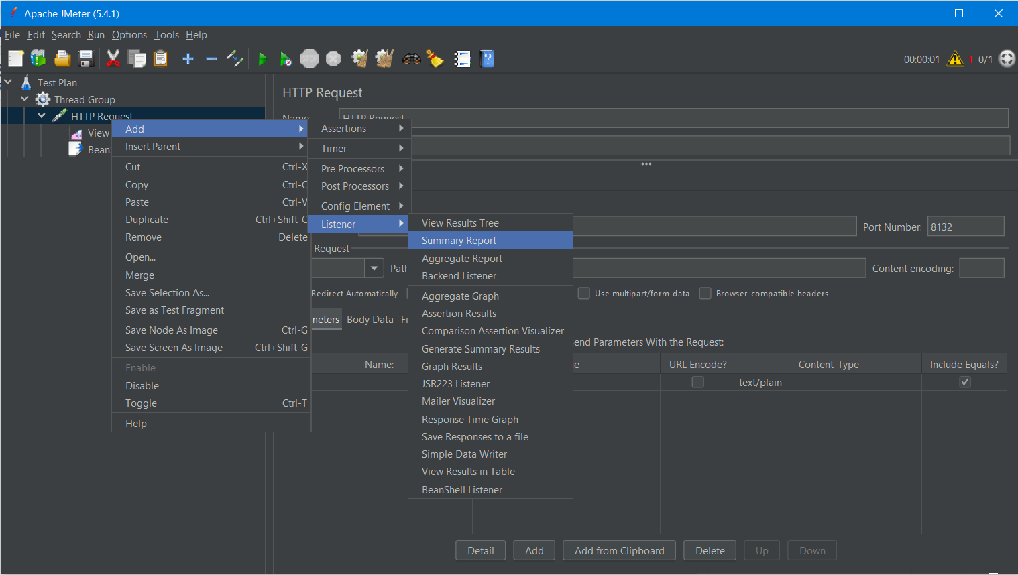The width and height of the screenshot is (1018, 575).
Task: Select Save as Test Fragment menu entry
Action: point(211,310)
